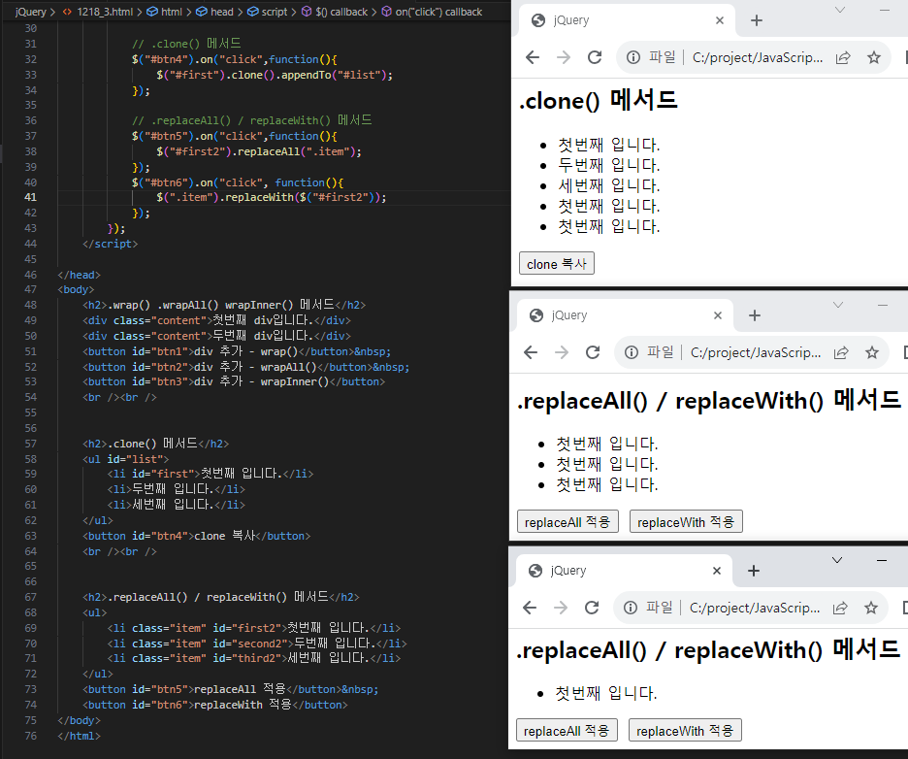Reload page in bottom browser window

pos(592,608)
